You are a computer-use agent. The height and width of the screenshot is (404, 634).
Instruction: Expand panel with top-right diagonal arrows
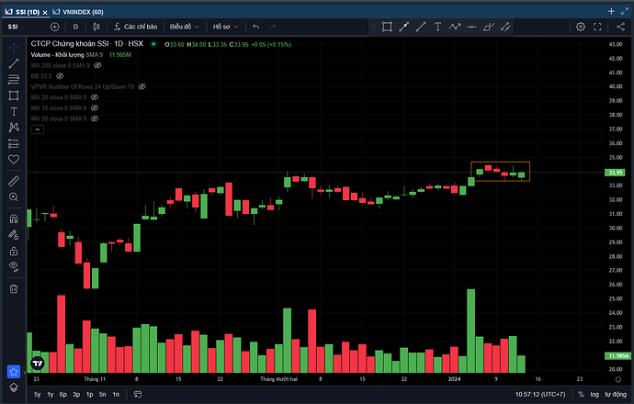(x=625, y=11)
